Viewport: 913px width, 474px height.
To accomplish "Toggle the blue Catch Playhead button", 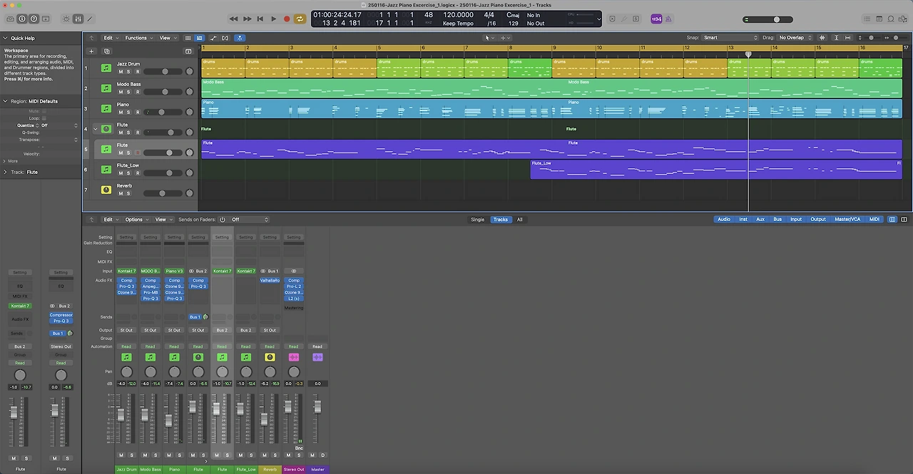I will coord(240,38).
